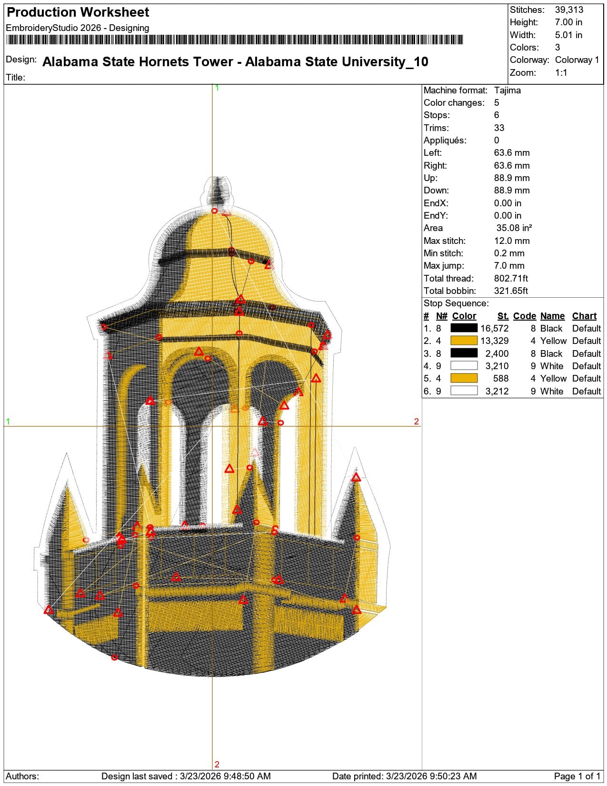The height and width of the screenshot is (786, 607).
Task: Select the 'Colorway 1' value
Action: coord(577,60)
